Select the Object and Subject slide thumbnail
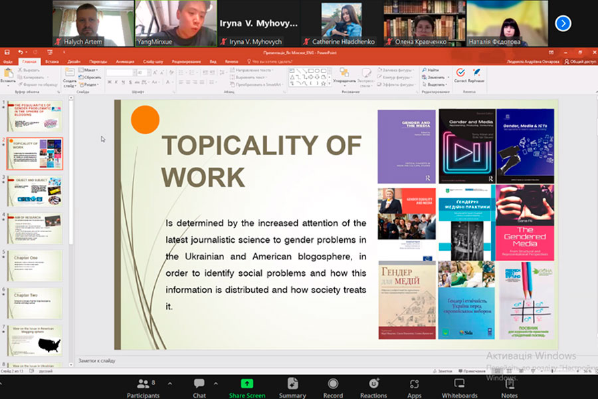 click(x=35, y=191)
